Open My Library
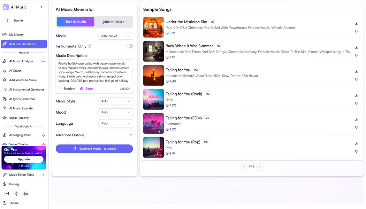366x209 pixels. [x=16, y=34]
